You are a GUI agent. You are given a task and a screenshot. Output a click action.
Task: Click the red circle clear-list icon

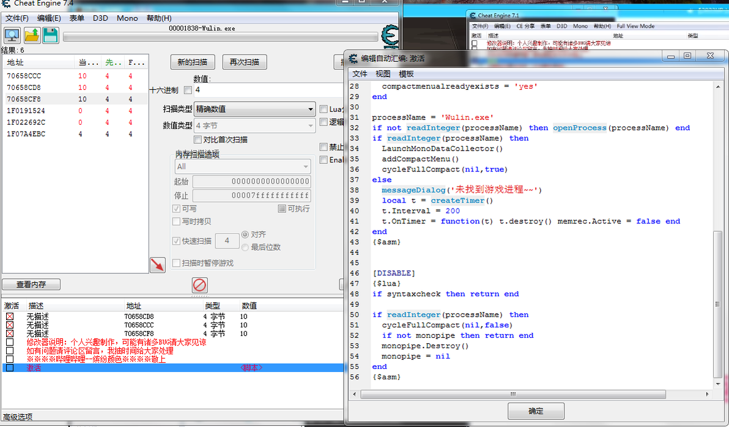pyautogui.click(x=199, y=284)
